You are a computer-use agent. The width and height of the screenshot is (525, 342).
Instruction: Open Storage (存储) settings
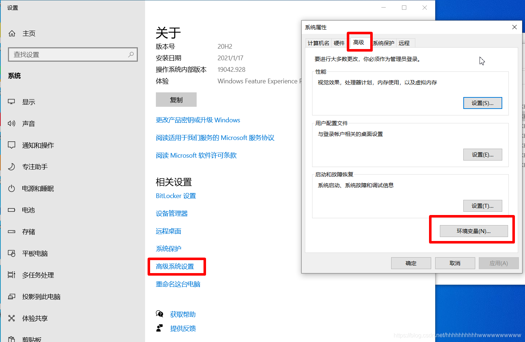point(28,232)
